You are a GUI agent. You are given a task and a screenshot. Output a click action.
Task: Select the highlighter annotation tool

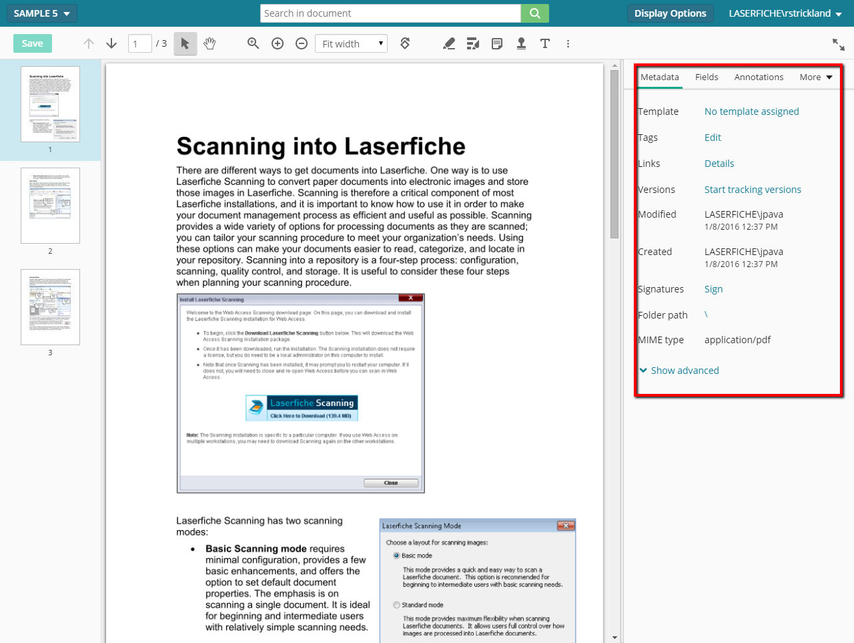449,43
